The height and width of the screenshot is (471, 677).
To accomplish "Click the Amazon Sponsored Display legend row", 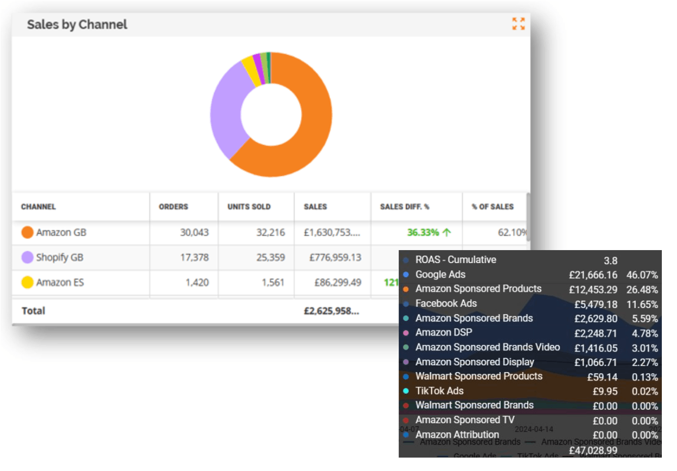I will click(x=530, y=362).
